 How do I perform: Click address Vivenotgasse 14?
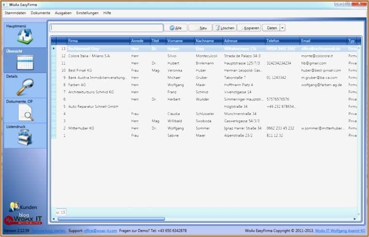point(238,92)
